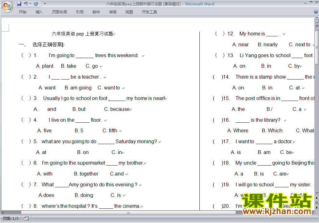Image resolution: width=319 pixels, height=223 pixels.
Task: Expand the undo history dropdown arrow
Action: click(30, 4)
